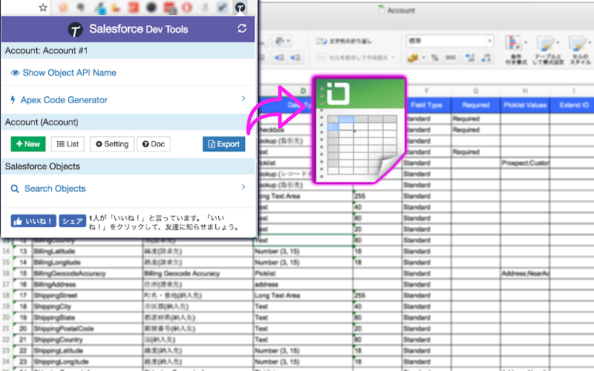Open the format as table icon

[546, 44]
